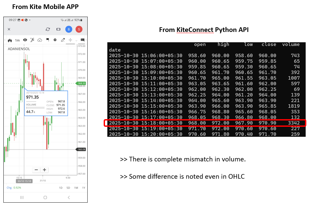Toggle the crosshair tool
The height and width of the screenshot is (208, 309).
(x=70, y=40)
